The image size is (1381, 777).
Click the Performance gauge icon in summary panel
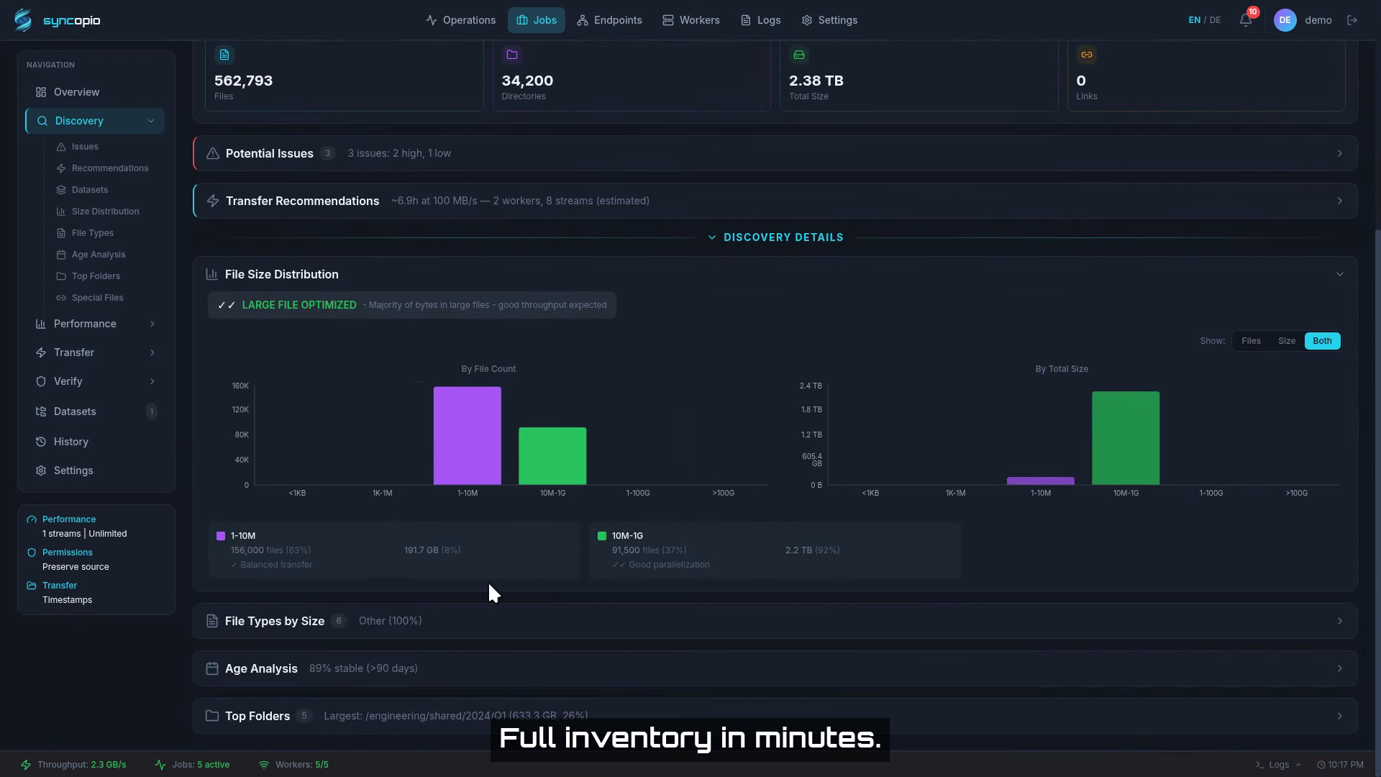pyautogui.click(x=32, y=519)
